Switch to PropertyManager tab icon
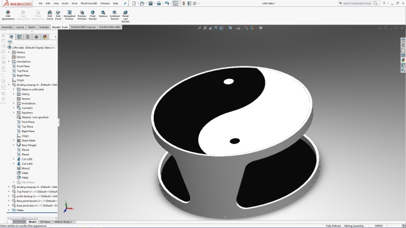406x228 pixels. 19,37
